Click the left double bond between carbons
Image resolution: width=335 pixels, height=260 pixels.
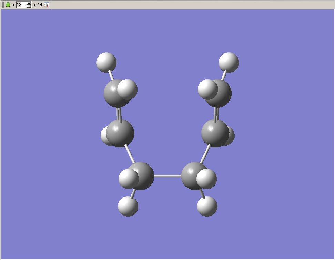pyautogui.click(x=119, y=114)
